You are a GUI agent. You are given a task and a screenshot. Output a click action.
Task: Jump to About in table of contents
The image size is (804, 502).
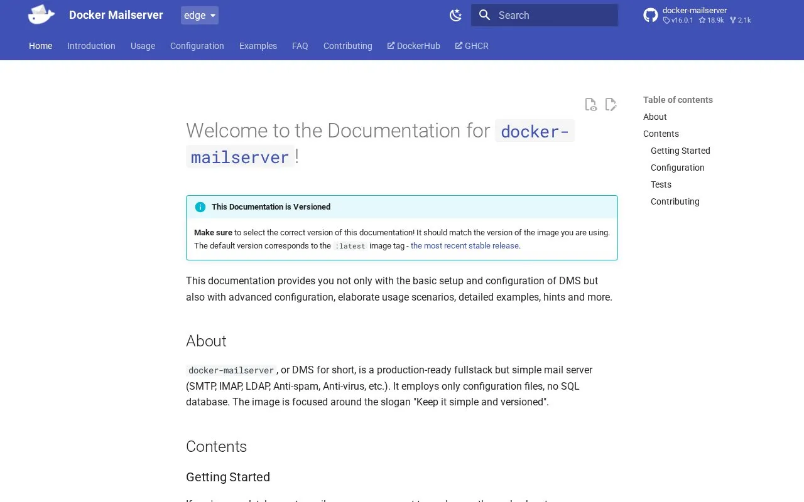point(655,117)
